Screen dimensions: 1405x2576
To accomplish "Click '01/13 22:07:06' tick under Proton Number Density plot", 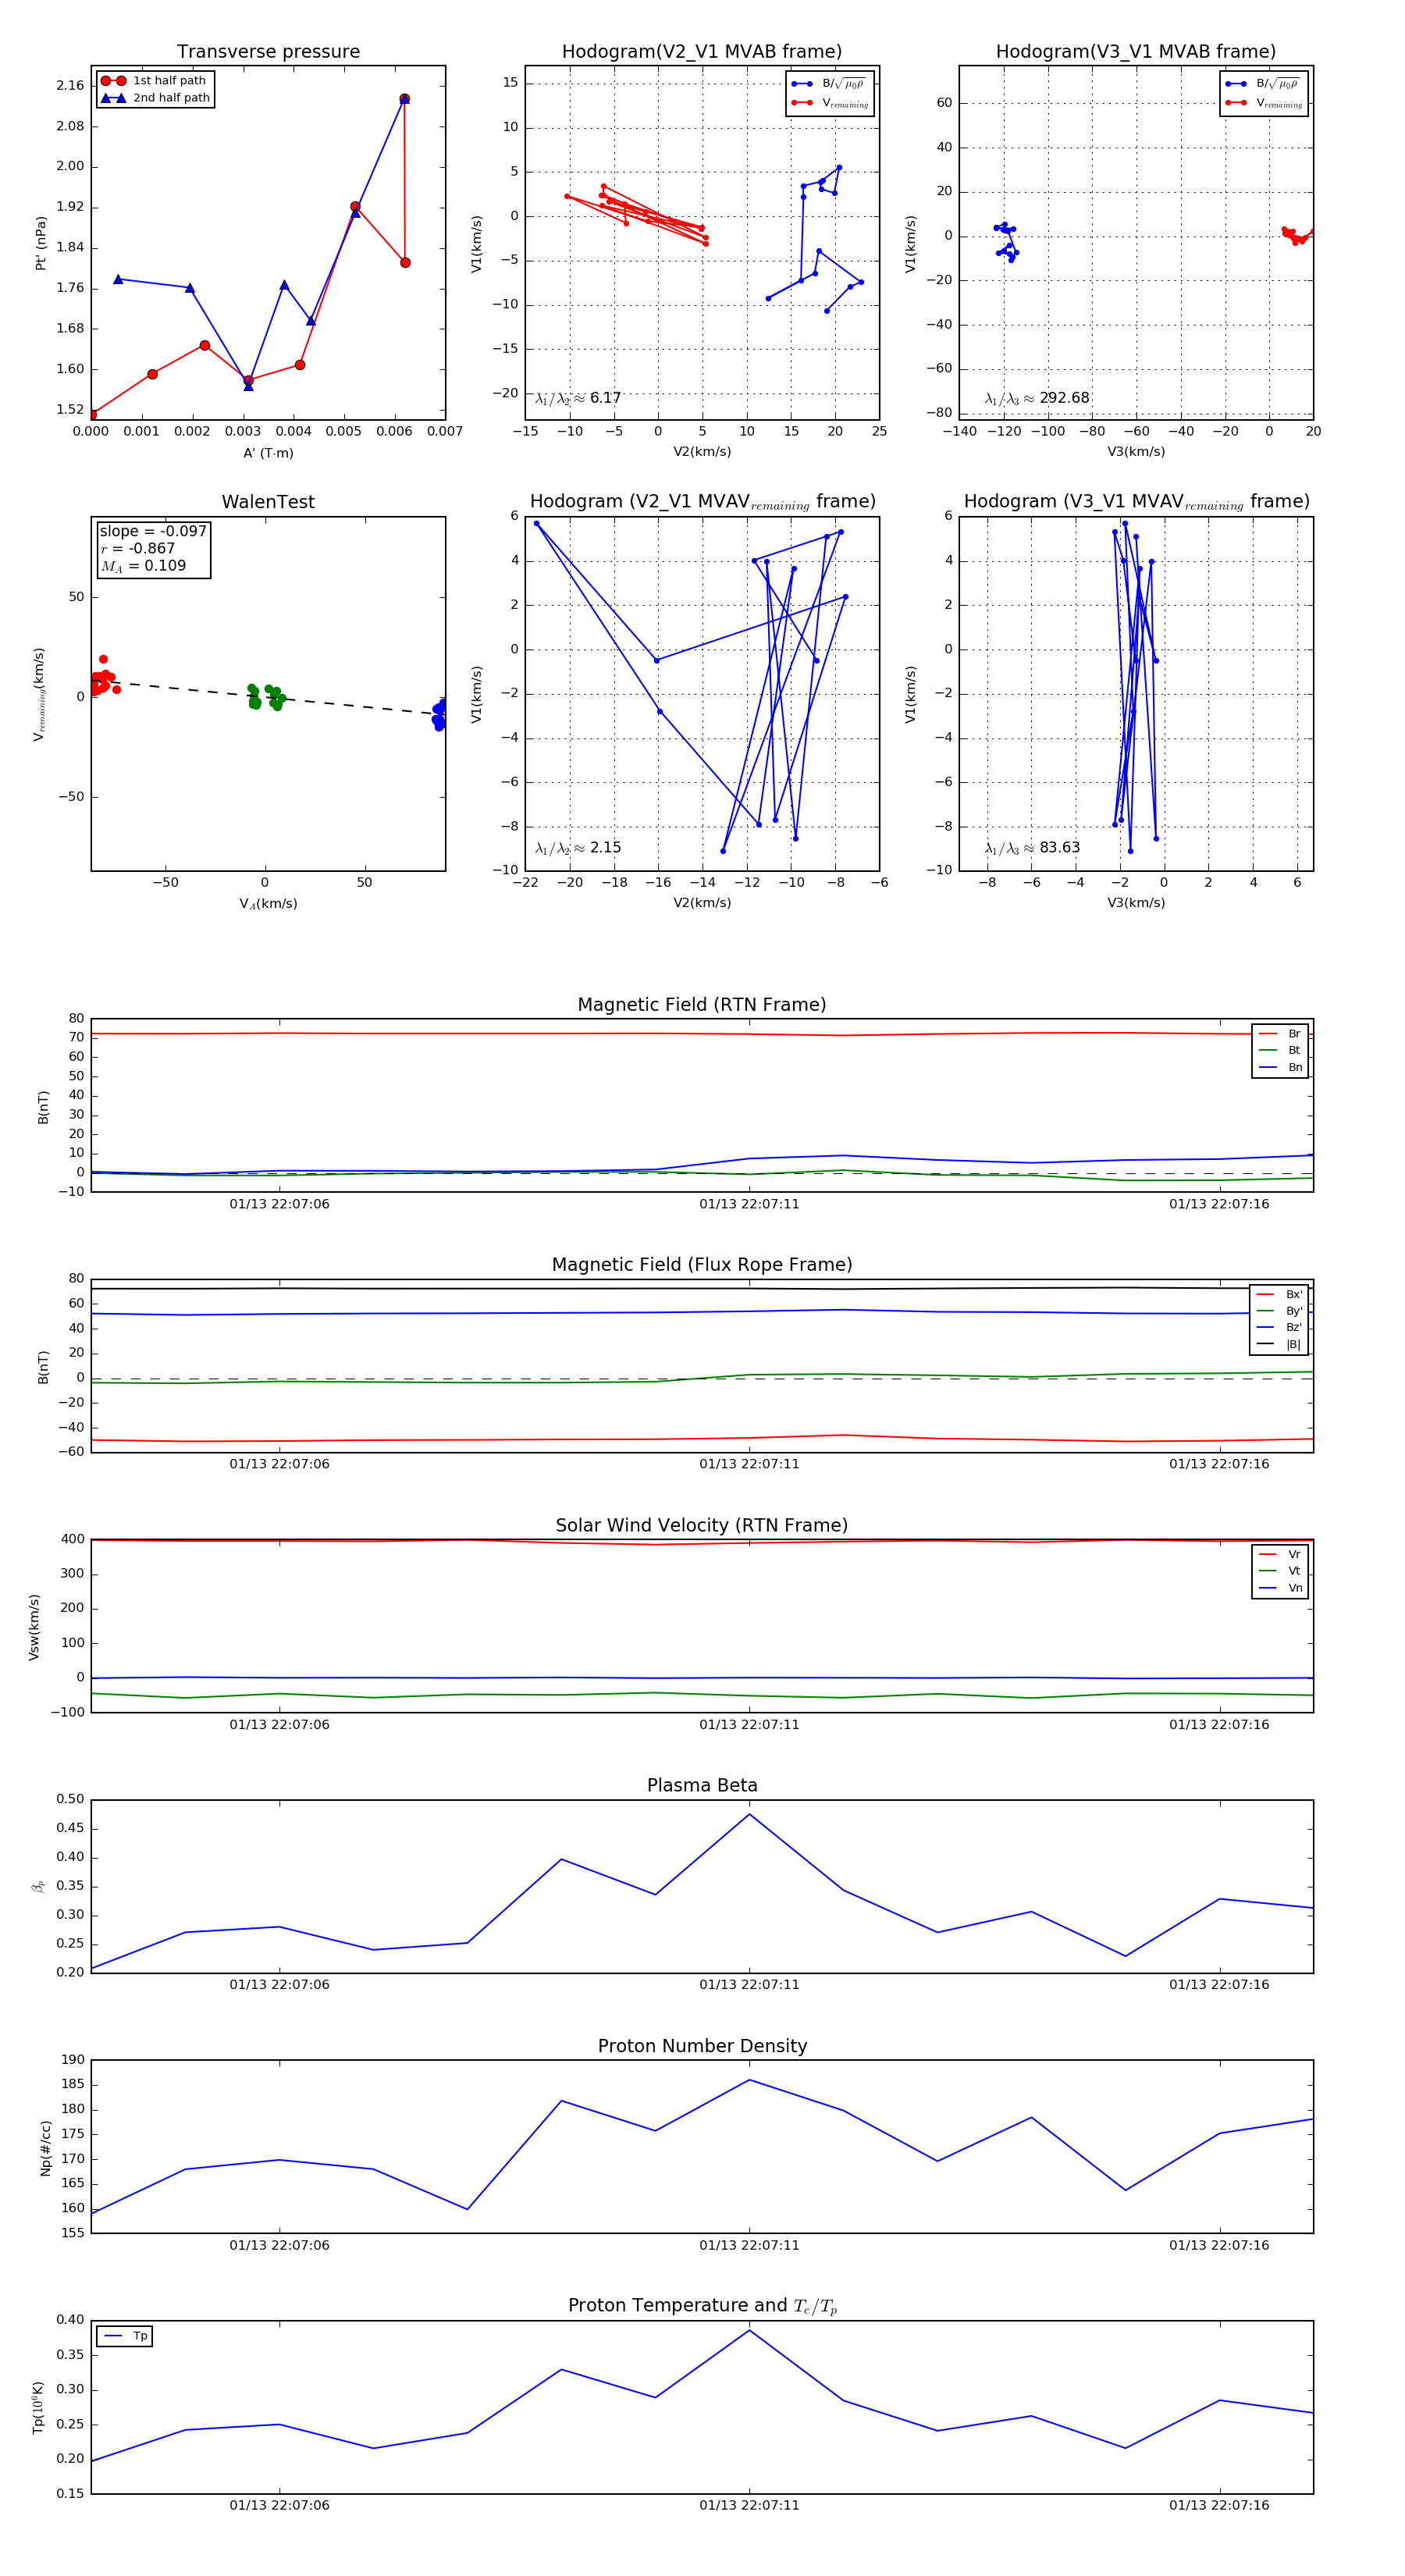I will coord(280,2245).
